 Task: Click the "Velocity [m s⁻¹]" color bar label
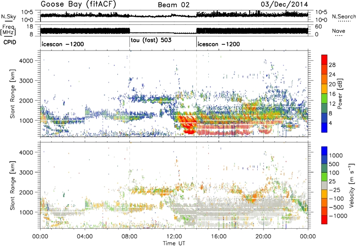pyautogui.click(x=352, y=185)
